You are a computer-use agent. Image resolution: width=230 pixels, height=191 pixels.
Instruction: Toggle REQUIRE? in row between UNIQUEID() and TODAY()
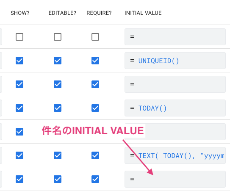95,84
